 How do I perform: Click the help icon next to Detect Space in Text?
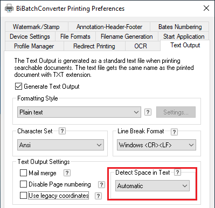177,173
